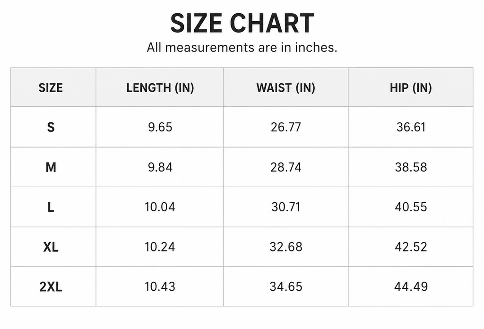The height and width of the screenshot is (329, 484).
Task: Select the 9.65 length cell
Action: pos(160,127)
